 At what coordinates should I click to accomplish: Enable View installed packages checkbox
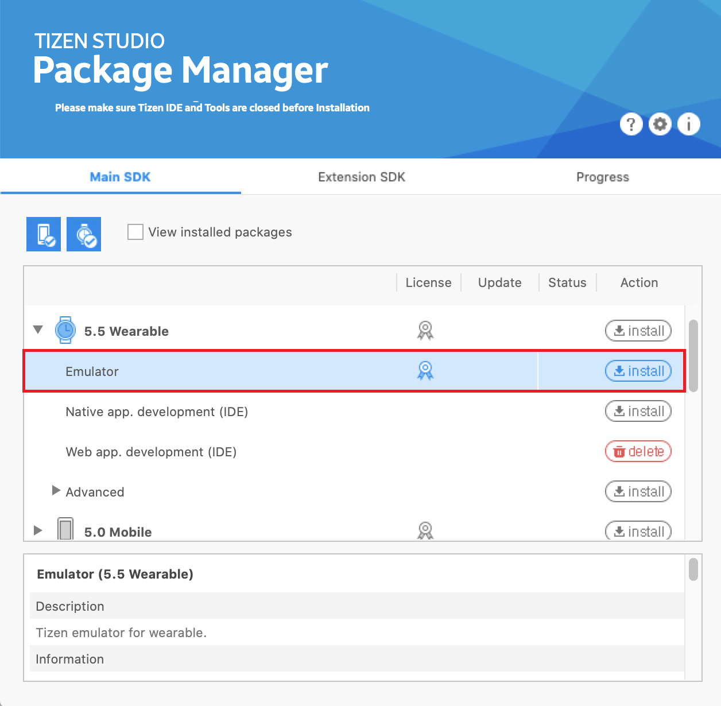[135, 232]
